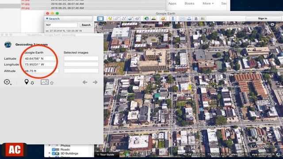Click the Tilden Ave street label
This screenshot has width=283, height=159.
click(x=214, y=126)
